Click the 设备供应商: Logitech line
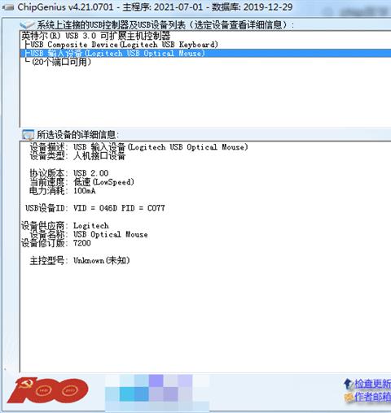391x413 pixels. 65,225
